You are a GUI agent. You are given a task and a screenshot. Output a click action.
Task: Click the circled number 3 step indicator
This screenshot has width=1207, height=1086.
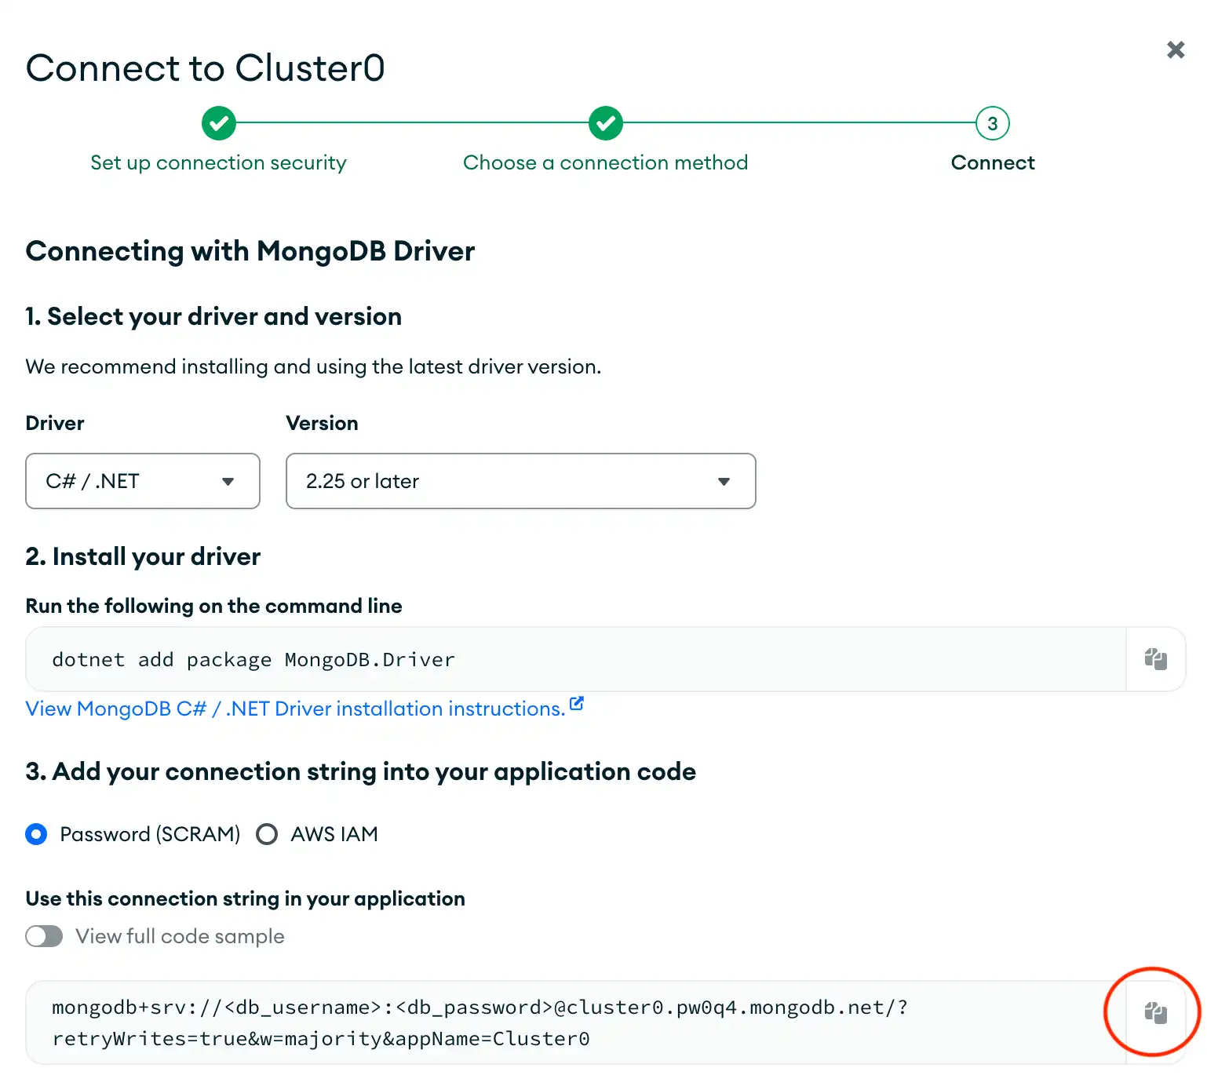(x=992, y=123)
